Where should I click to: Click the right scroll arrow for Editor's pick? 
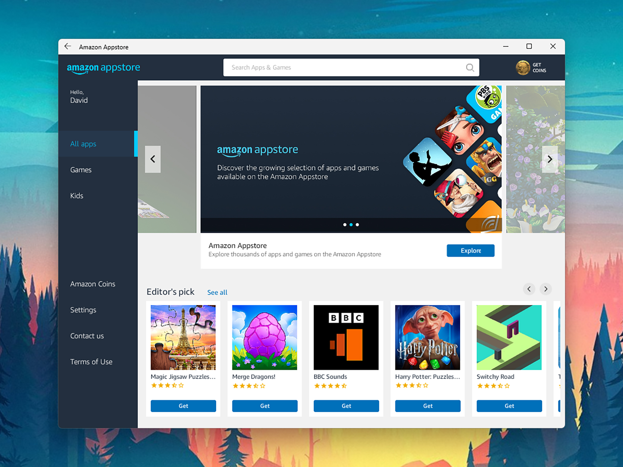point(545,289)
